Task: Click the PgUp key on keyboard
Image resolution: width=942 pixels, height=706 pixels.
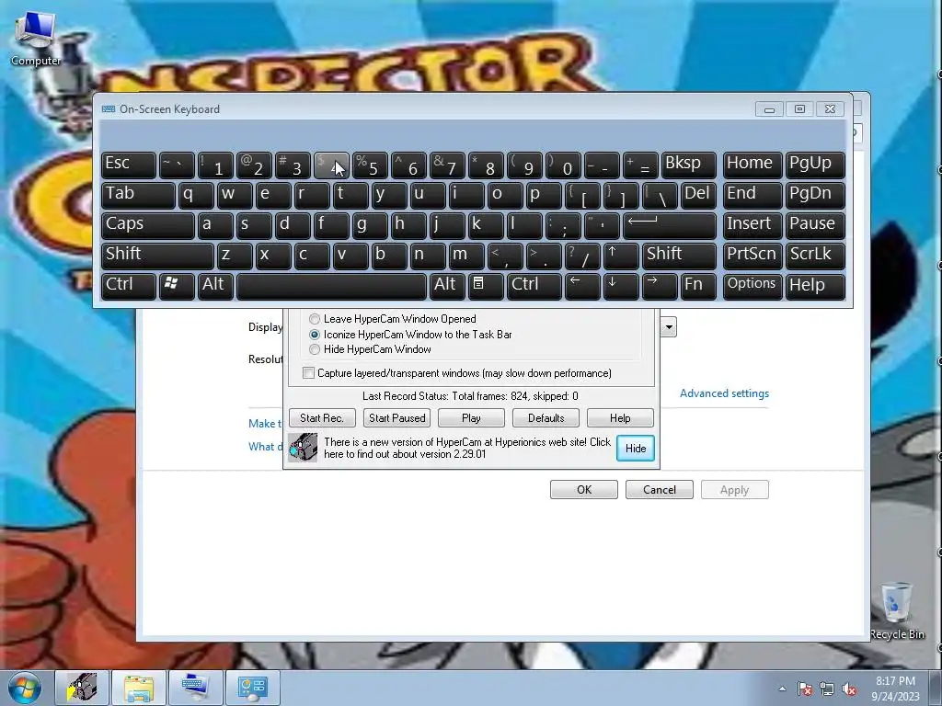Action: [815, 165]
